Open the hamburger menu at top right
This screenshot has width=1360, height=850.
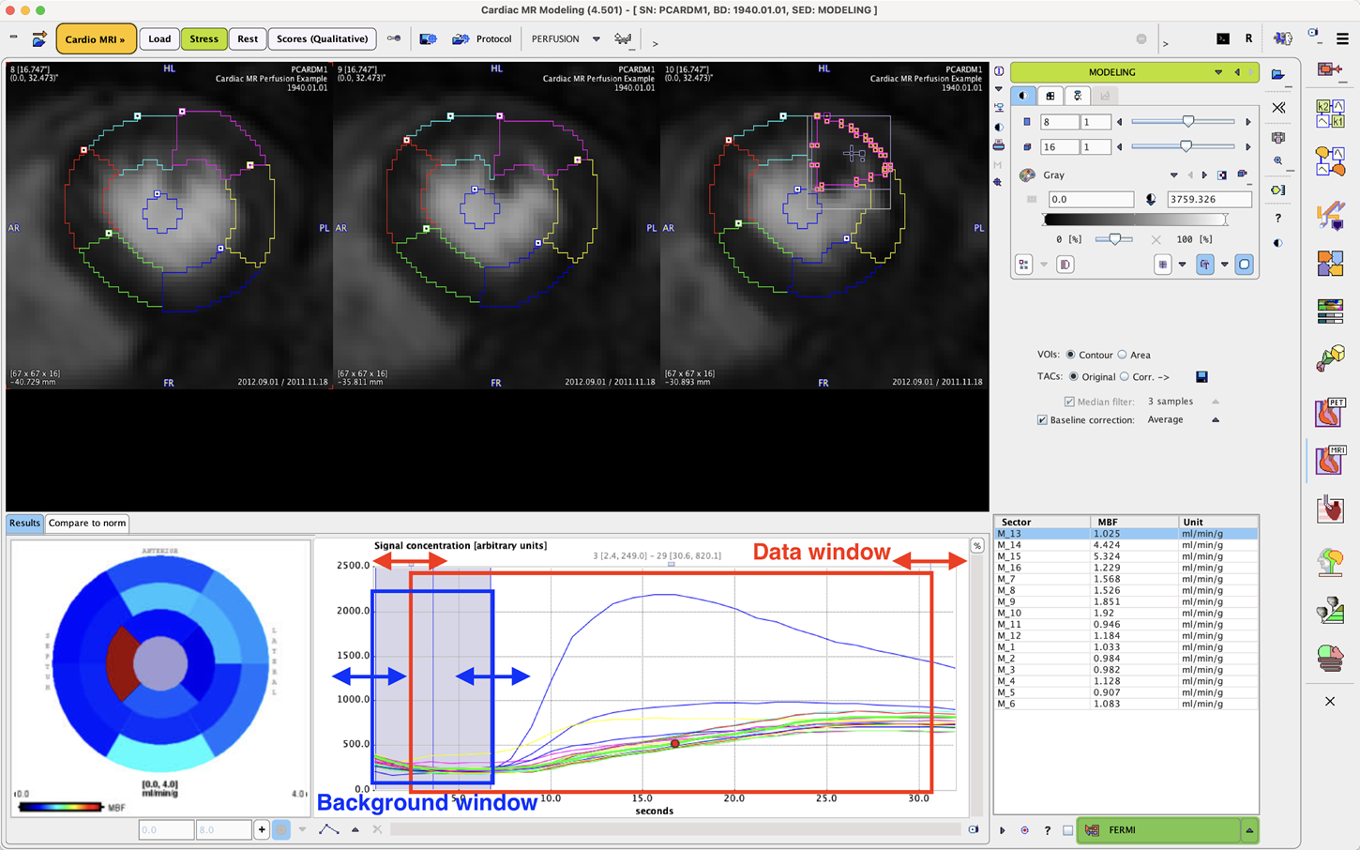(x=1342, y=38)
